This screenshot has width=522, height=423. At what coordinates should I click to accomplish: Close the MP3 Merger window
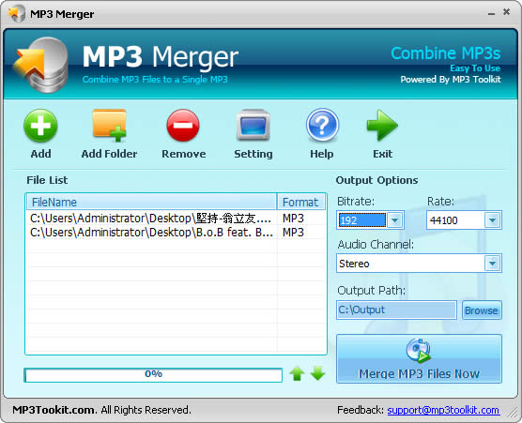pyautogui.click(x=506, y=12)
